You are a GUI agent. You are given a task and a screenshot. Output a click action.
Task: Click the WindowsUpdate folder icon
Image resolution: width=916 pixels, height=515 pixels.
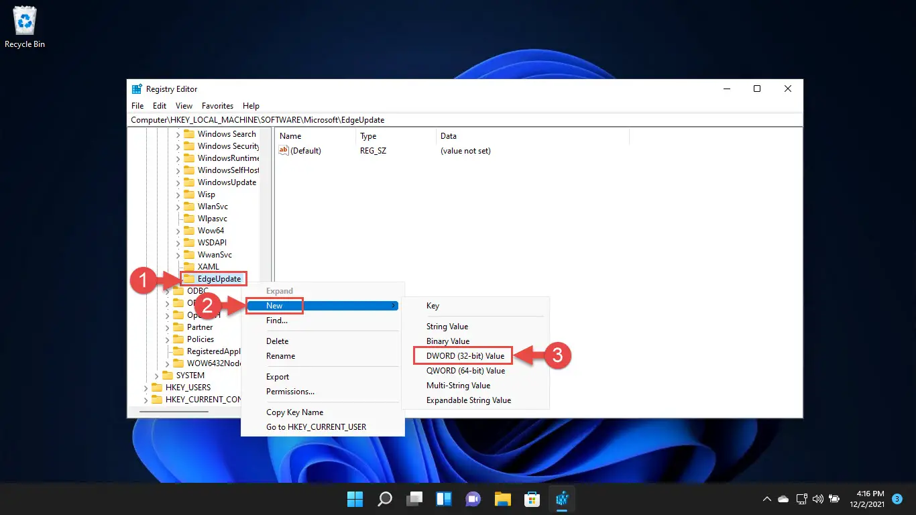point(189,182)
